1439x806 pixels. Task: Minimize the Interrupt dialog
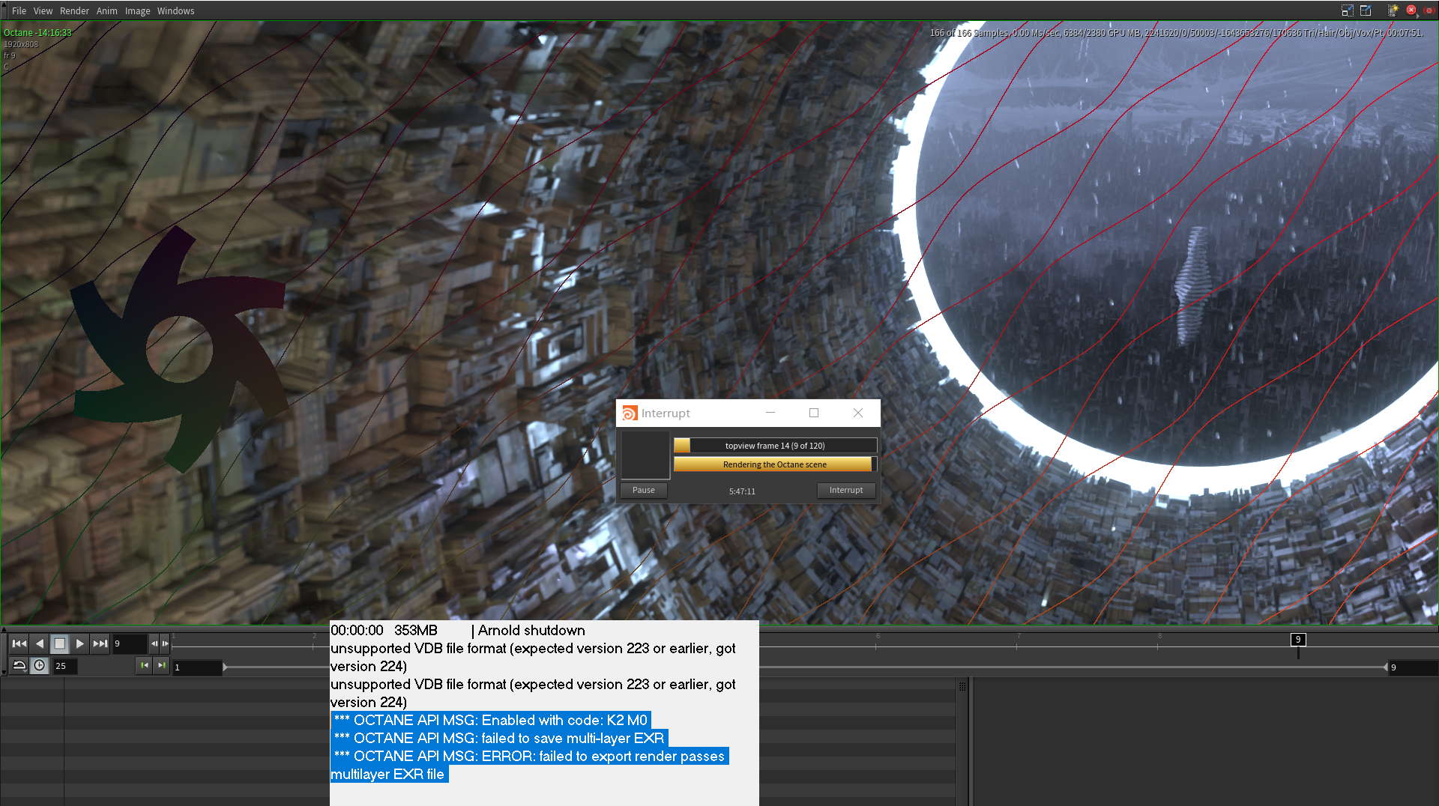coord(770,413)
